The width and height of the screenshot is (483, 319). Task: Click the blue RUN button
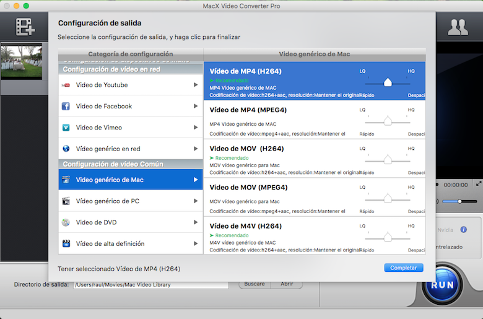tap(442, 284)
